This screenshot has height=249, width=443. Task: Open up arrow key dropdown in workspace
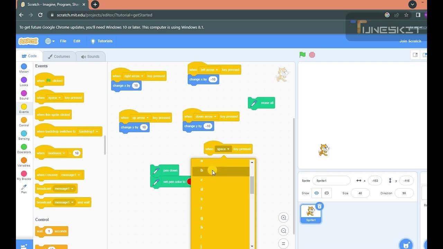pyautogui.click(x=141, y=118)
